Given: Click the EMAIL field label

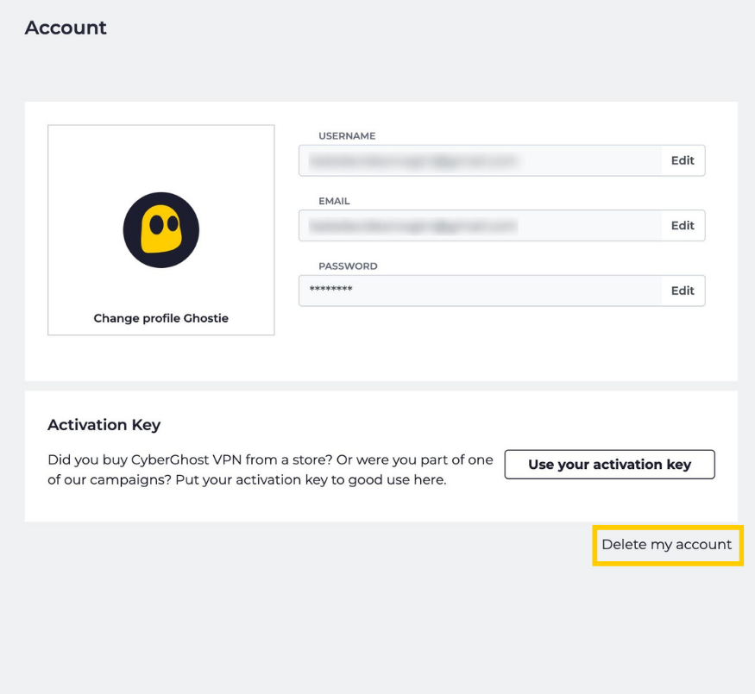Looking at the screenshot, I should pyautogui.click(x=334, y=201).
